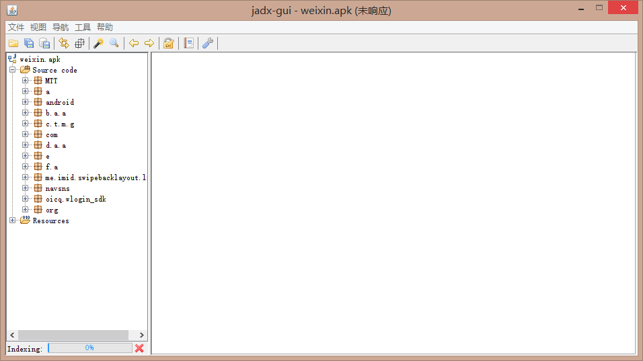Click the tree panel horizontal scrollbar thumb
Image resolution: width=643 pixels, height=361 pixels.
click(x=73, y=335)
